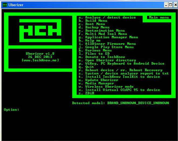178x141 pixels.
Task: Click the TCH logo graphic
Action: 40,31
